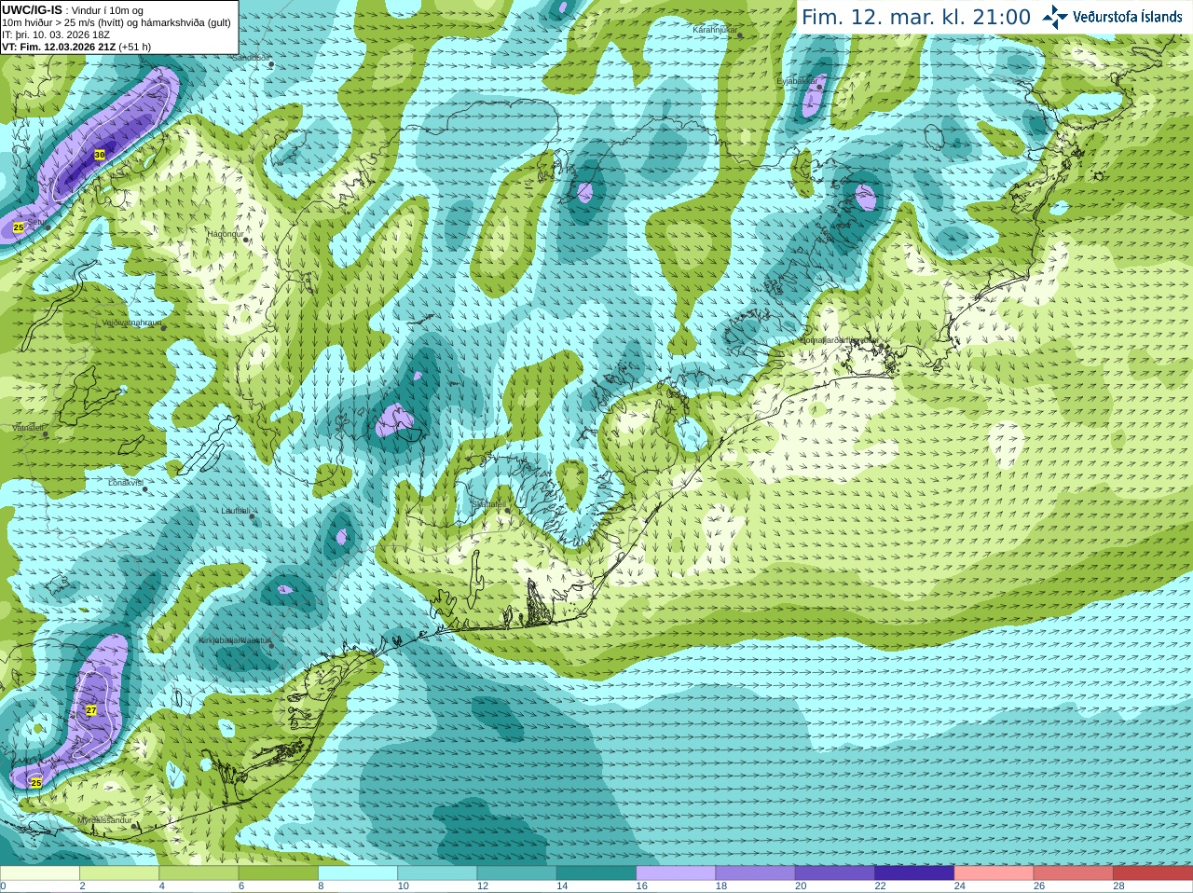Image resolution: width=1193 pixels, height=893 pixels.
Task: Click the 26–28 m/s legend swatch
Action: (x=1074, y=873)
